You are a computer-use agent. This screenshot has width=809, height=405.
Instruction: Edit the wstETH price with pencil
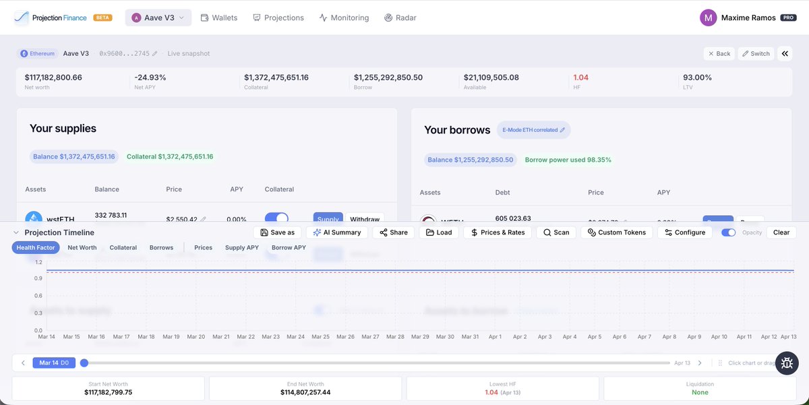pos(203,219)
